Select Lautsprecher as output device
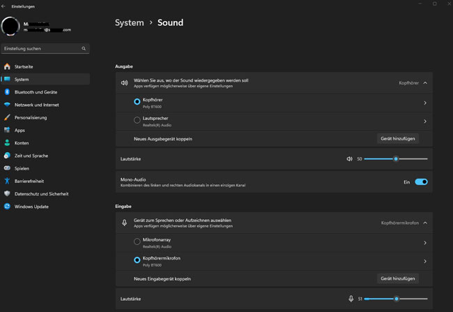Image resolution: width=453 pixels, height=312 pixels. click(137, 121)
